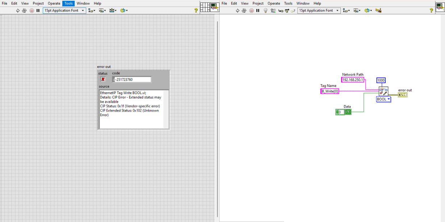
Task: Click Pause button in front panel toolbar
Action: 38,10
